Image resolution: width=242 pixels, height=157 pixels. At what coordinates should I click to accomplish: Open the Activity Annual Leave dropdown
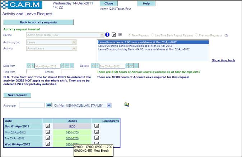pos(74,48)
